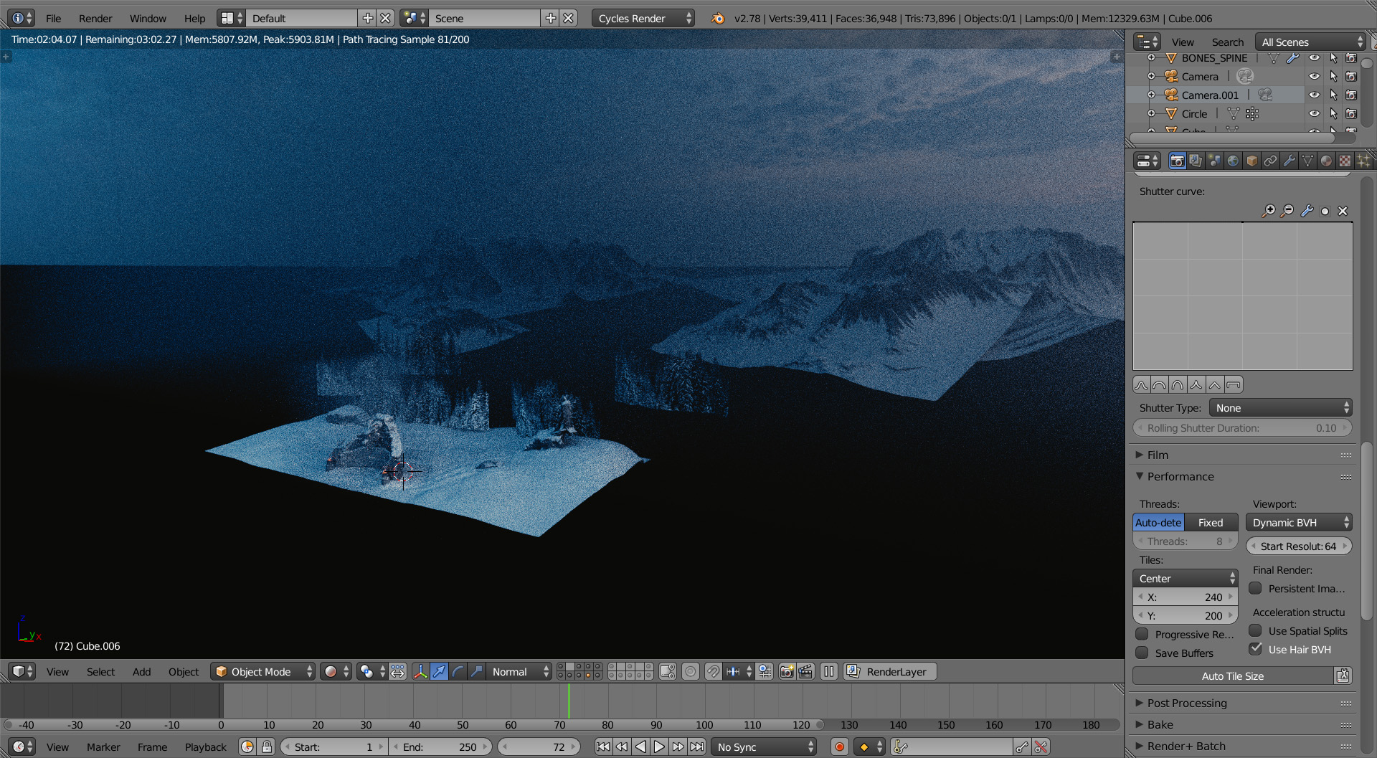Image resolution: width=1377 pixels, height=758 pixels.
Task: Open the Render Layers properties tab
Action: [x=1196, y=161]
